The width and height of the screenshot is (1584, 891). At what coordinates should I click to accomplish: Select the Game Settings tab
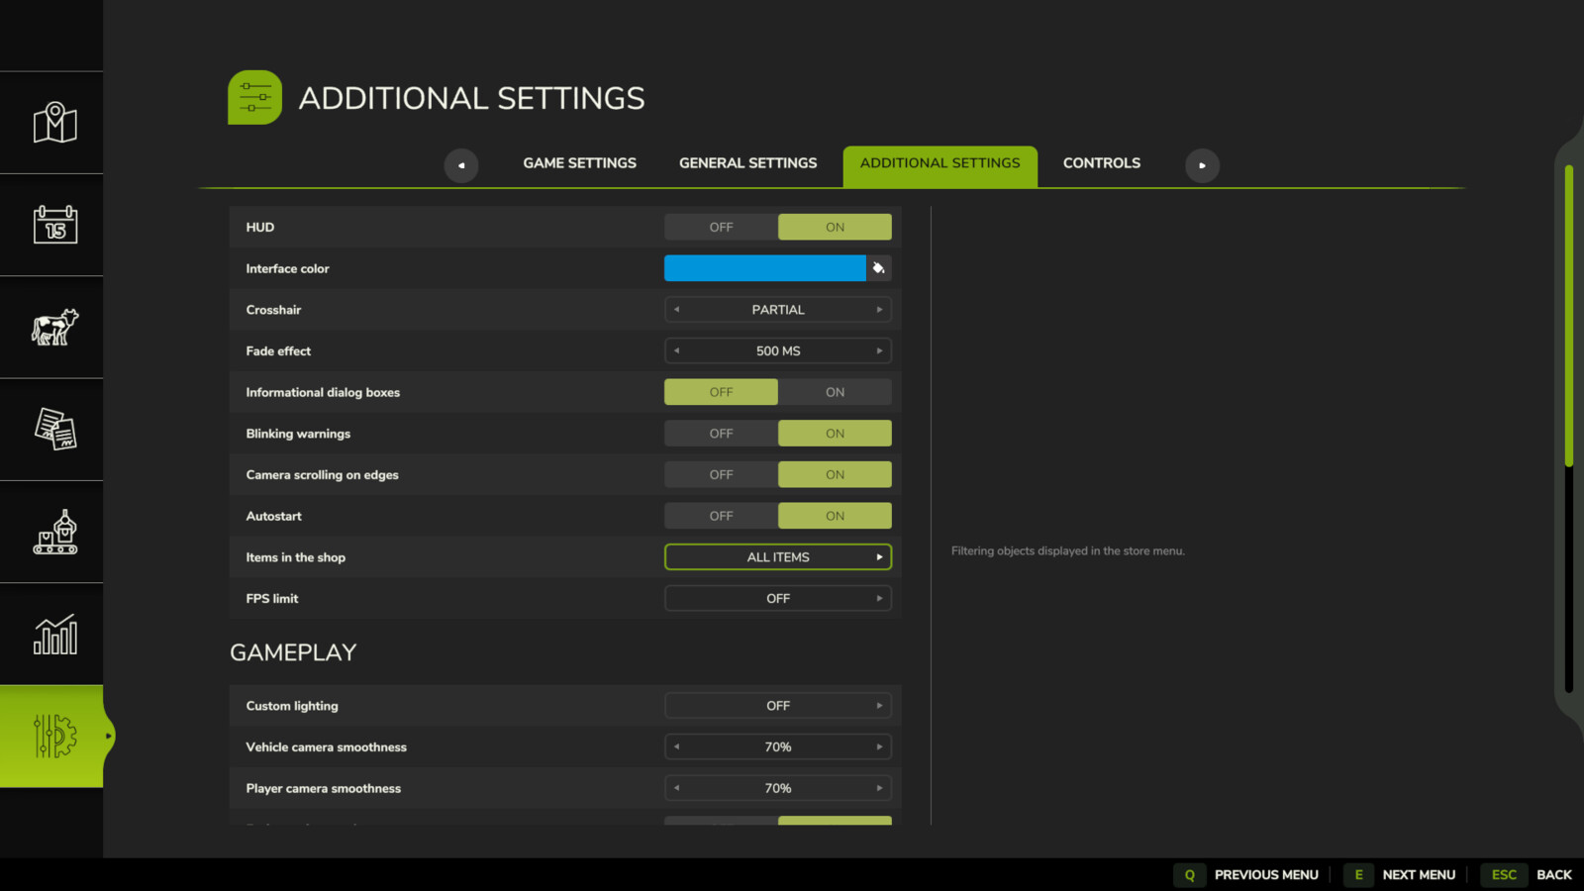[579, 162]
